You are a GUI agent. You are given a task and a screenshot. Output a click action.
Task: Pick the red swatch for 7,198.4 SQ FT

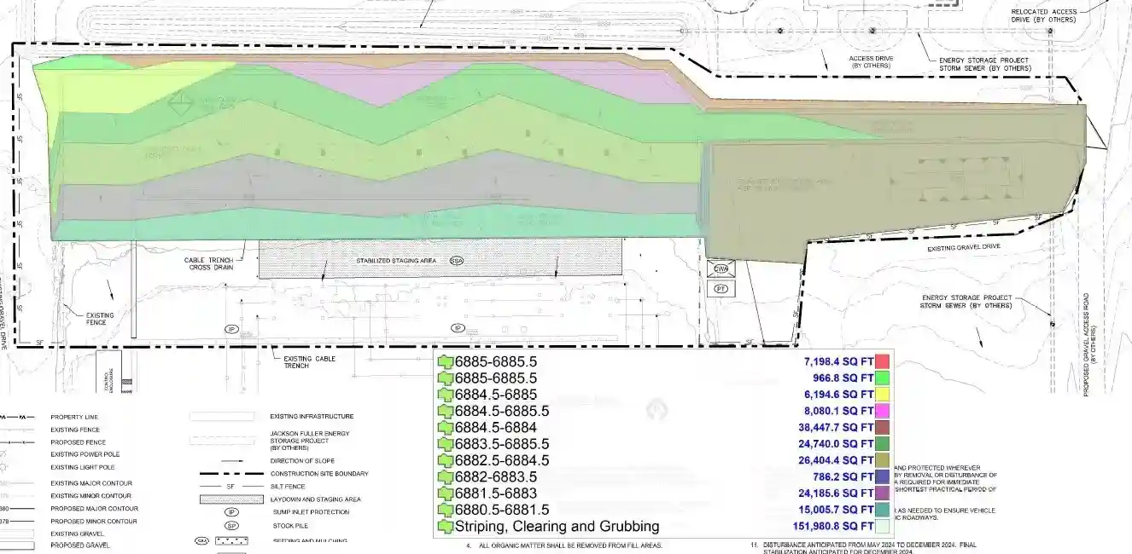click(x=883, y=361)
